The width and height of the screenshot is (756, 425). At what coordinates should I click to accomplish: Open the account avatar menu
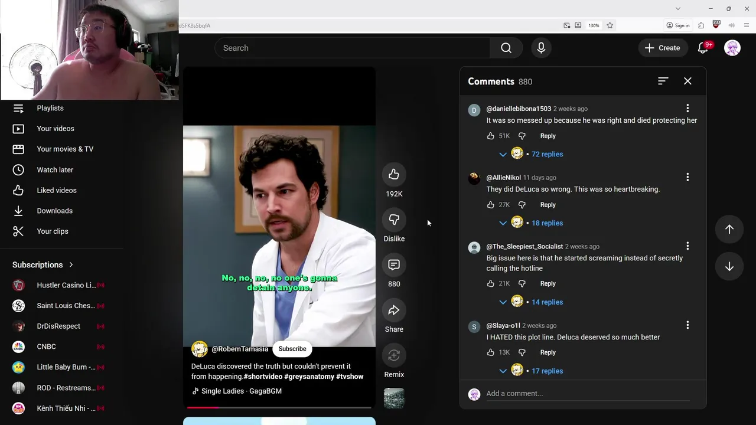click(732, 48)
